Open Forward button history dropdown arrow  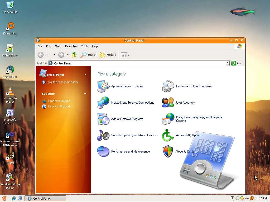[68, 55]
